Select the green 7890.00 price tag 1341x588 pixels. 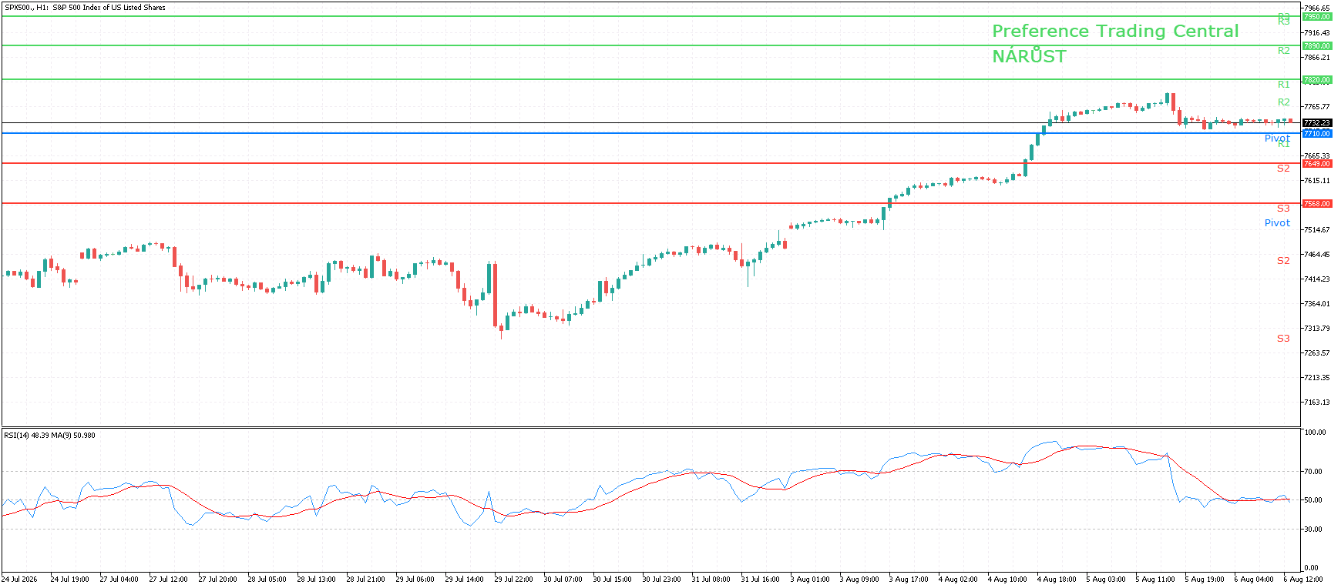[1316, 46]
